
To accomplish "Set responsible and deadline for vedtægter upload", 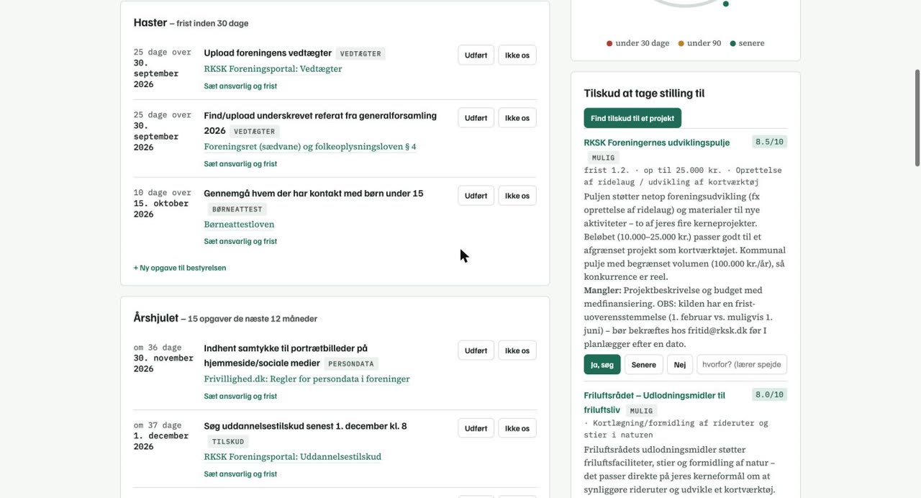I will (x=240, y=86).
